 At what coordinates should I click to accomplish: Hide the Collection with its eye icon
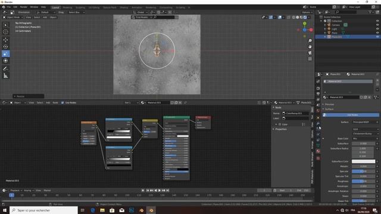click(x=377, y=21)
